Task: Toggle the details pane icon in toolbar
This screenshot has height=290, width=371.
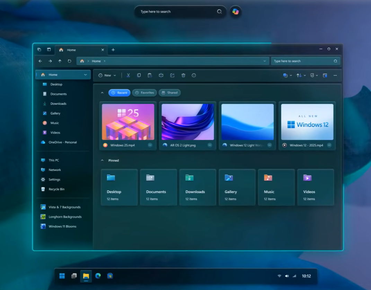Action: point(325,75)
